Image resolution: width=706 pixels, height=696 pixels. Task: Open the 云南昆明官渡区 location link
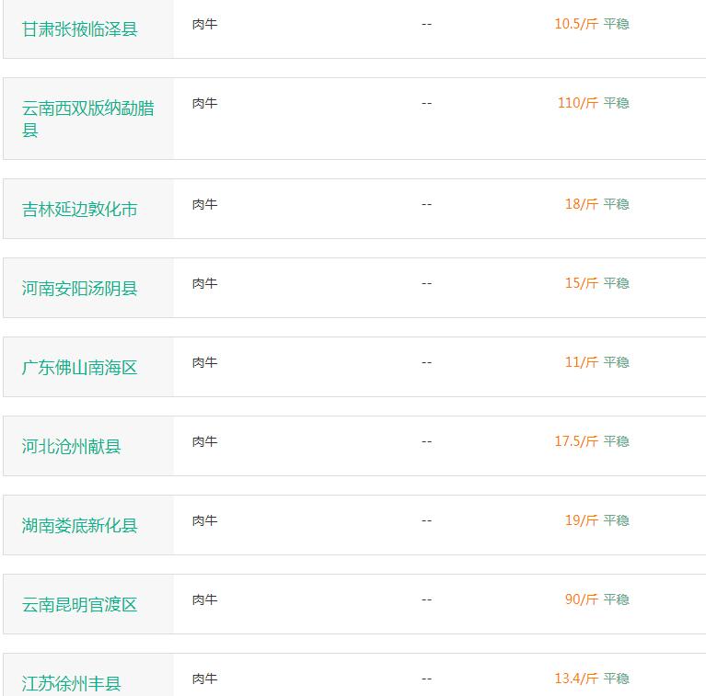[x=80, y=605]
